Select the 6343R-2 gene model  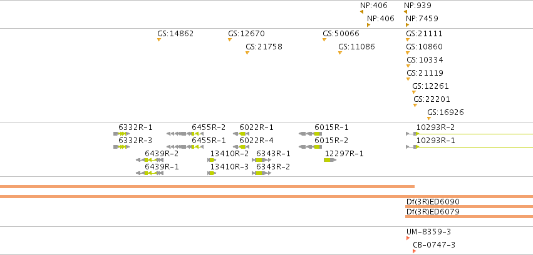pyautogui.click(x=261, y=173)
